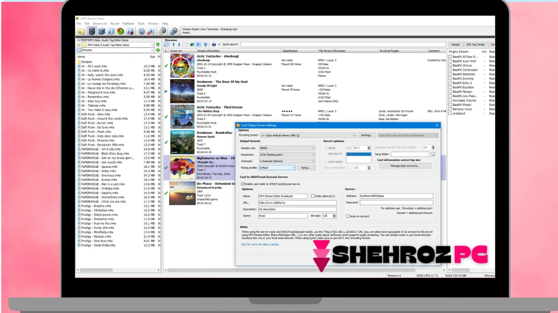This screenshot has width=558, height=313.
Task: Click the blue info icon in Streams toolbar
Action: coord(214,44)
